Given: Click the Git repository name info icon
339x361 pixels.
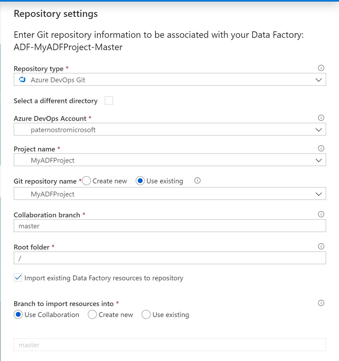Looking at the screenshot, I should [x=197, y=181].
